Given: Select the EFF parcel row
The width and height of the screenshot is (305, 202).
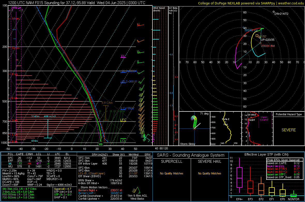Looking at the screenshot, I should click(x=39, y=161).
